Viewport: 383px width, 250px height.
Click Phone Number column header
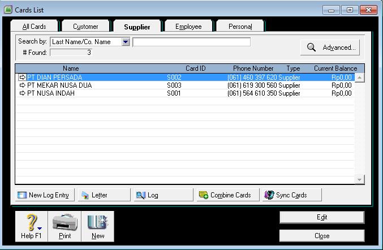253,68
